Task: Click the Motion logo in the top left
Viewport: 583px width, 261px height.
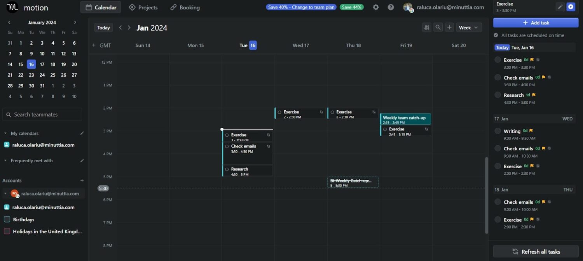Action: pos(12,7)
